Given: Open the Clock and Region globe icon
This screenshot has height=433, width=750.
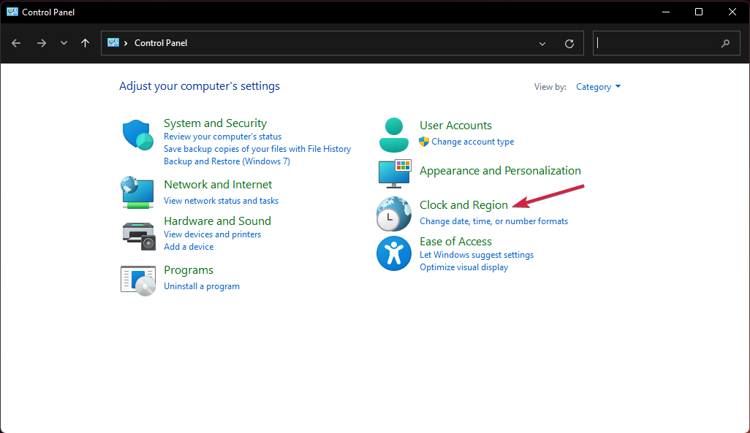Looking at the screenshot, I should (x=394, y=214).
